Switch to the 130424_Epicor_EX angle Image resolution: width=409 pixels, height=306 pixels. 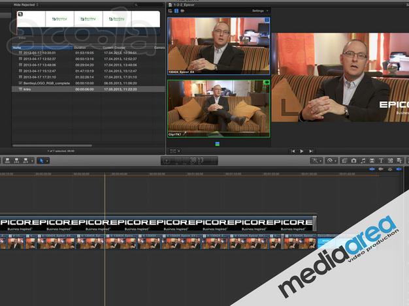219,46
